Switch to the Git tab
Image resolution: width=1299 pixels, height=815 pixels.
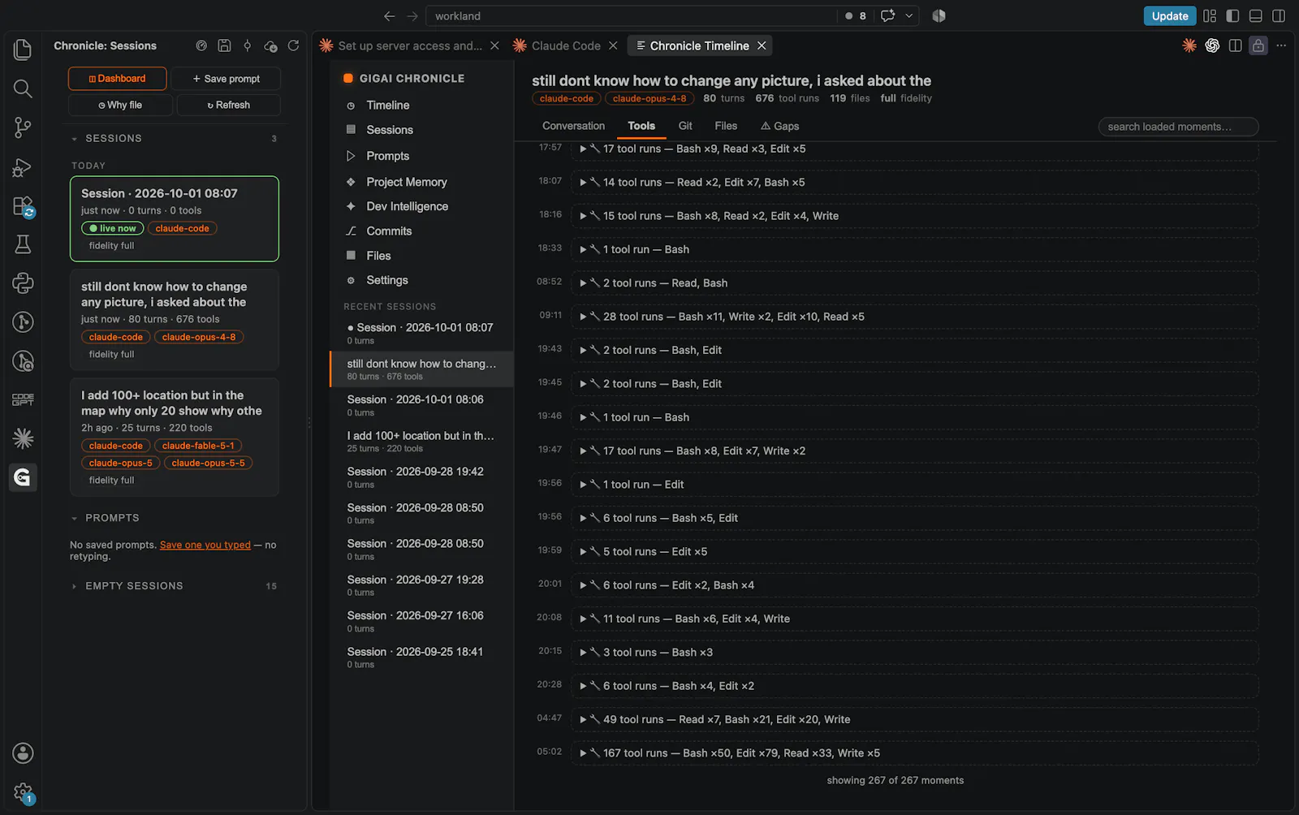(685, 126)
